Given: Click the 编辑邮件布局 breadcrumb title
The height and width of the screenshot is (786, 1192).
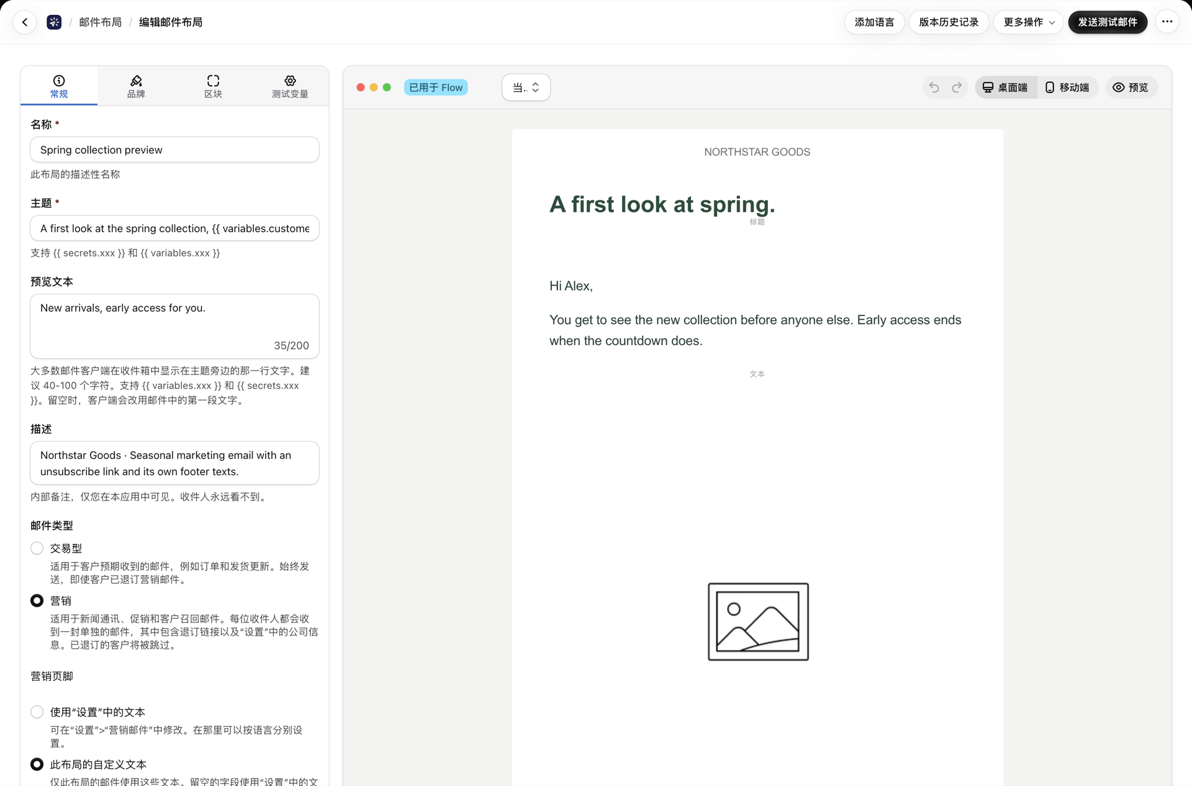Looking at the screenshot, I should pos(171,22).
